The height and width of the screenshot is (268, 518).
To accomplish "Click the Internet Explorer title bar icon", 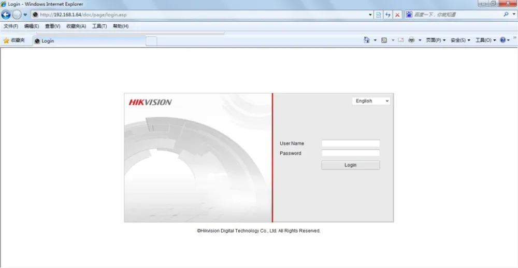I will point(4,4).
